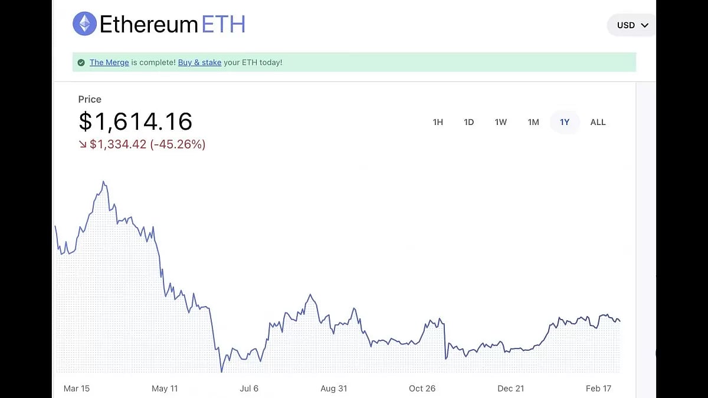The image size is (708, 398).
Task: Click the Buy & stake link
Action: click(x=199, y=62)
